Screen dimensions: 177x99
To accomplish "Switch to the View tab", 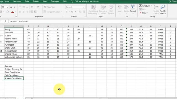I will (x=45, y=1).
